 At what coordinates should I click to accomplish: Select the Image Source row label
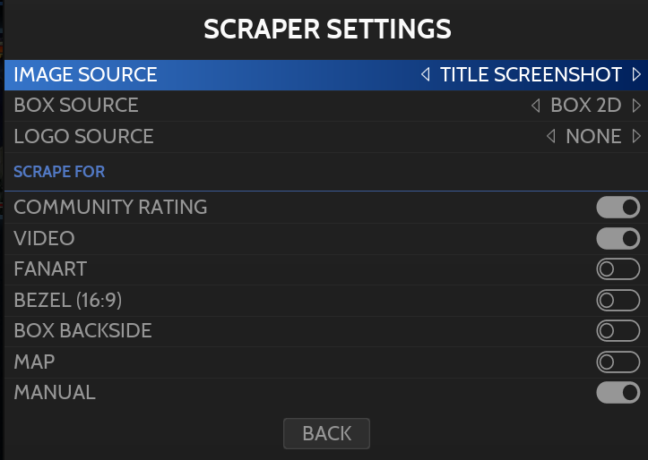(85, 75)
